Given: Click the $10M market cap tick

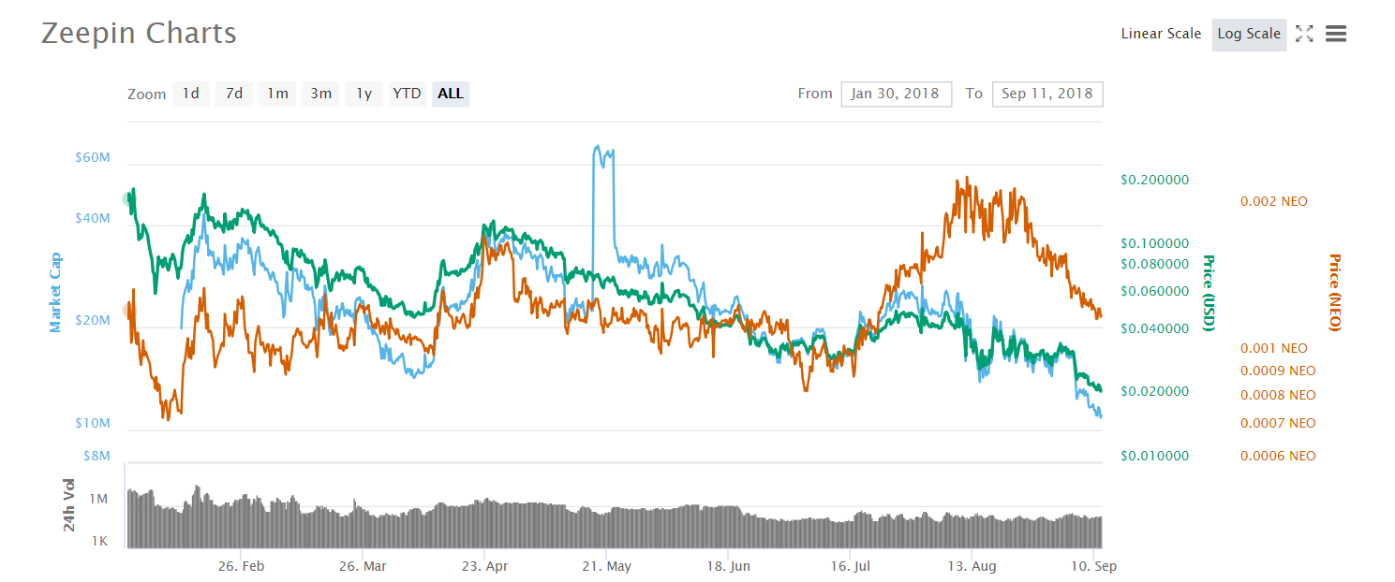Looking at the screenshot, I should pos(93,423).
